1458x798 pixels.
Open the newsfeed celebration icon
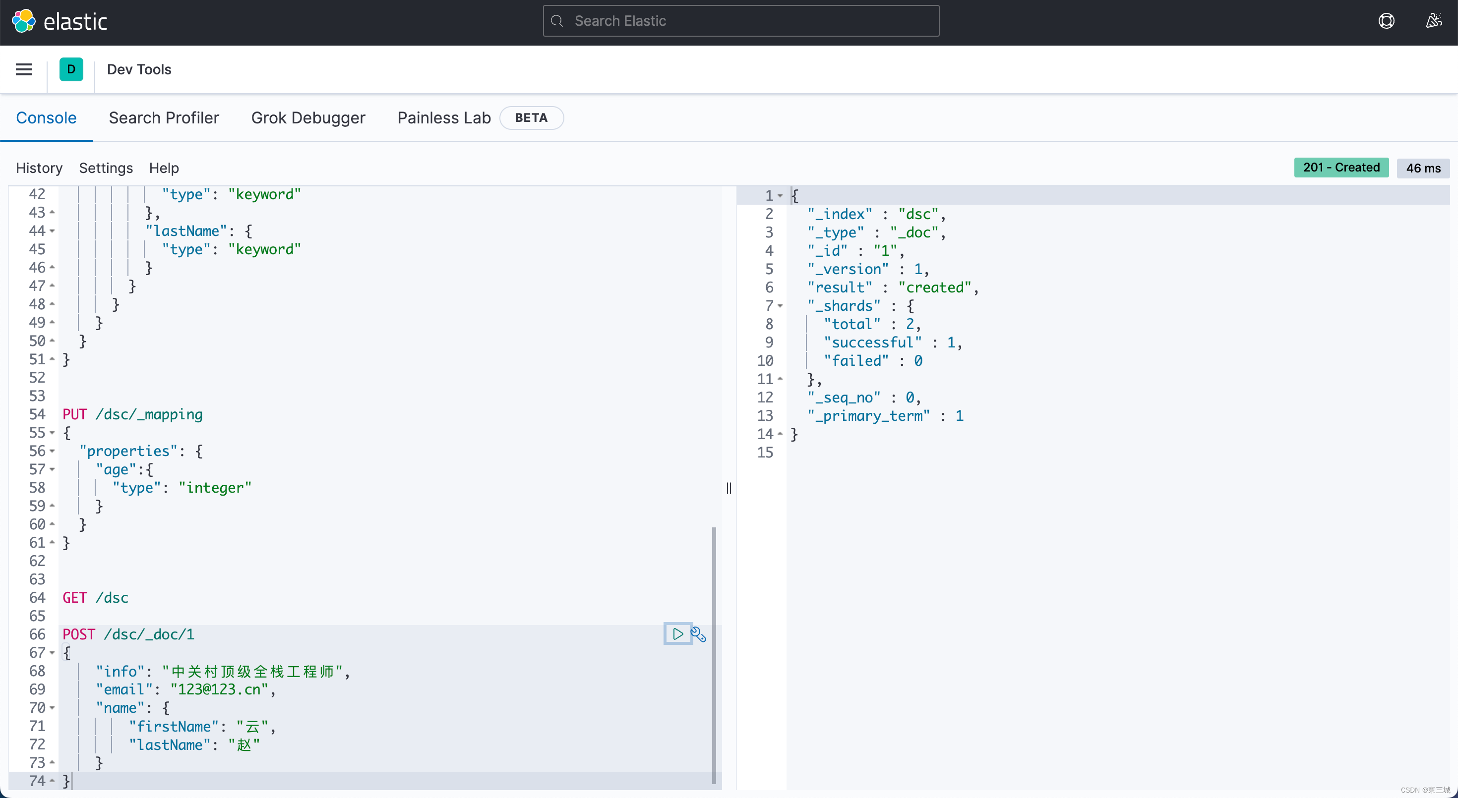(1434, 21)
